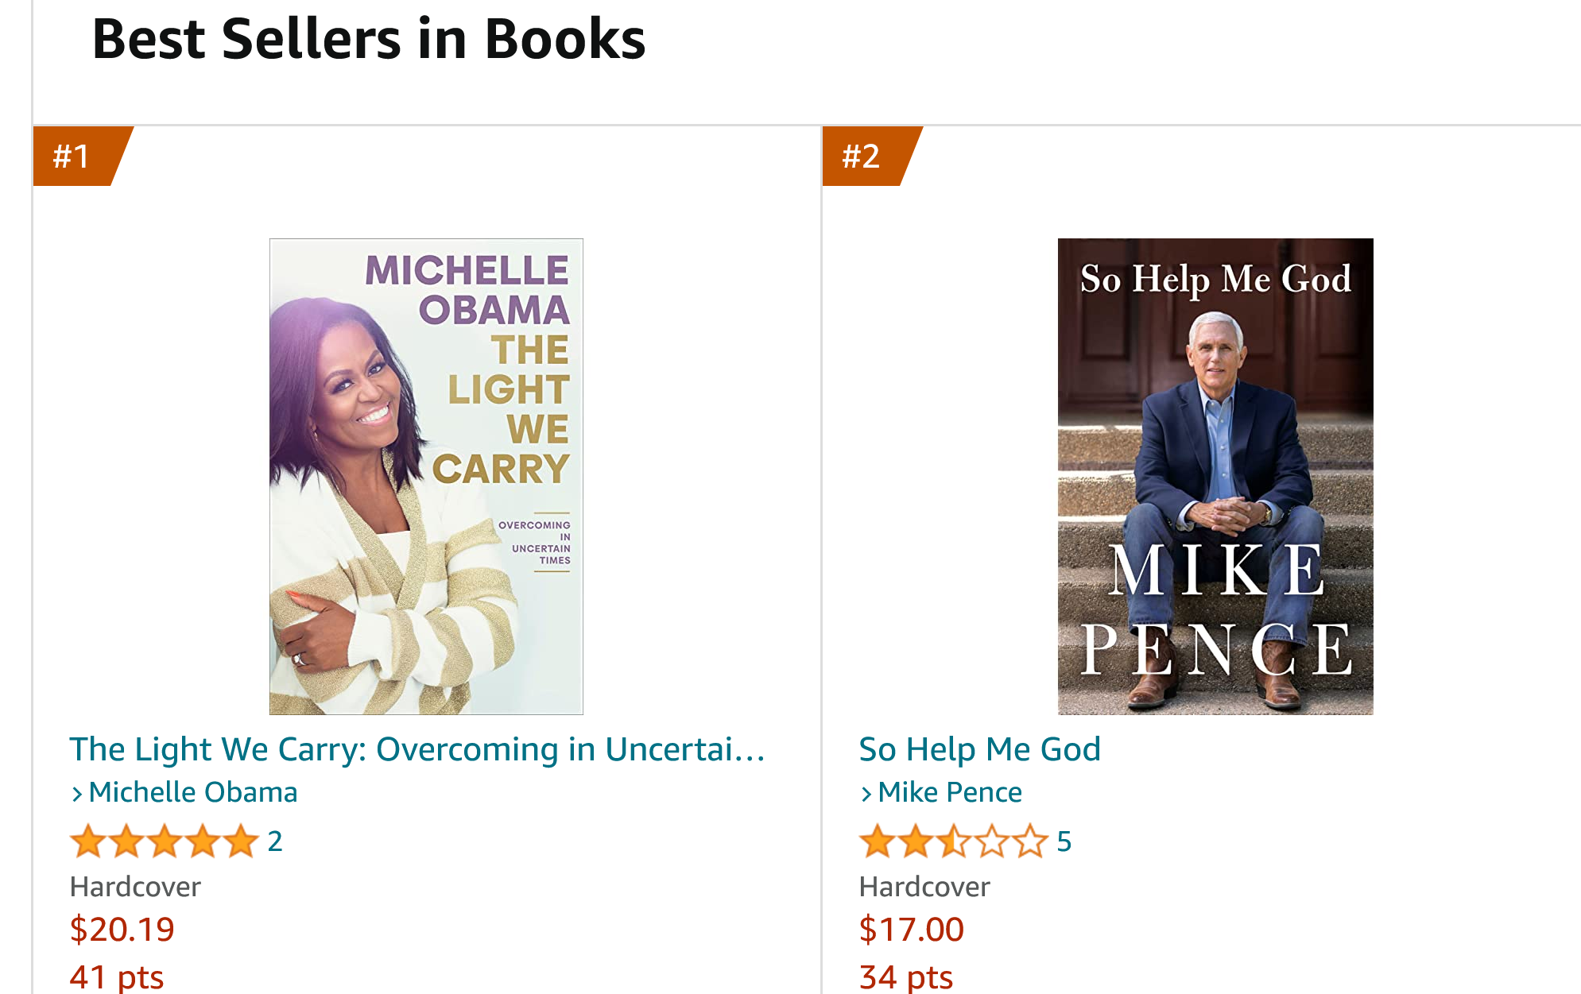The height and width of the screenshot is (994, 1581).
Task: Select the $20.19 price
Action: click(122, 929)
